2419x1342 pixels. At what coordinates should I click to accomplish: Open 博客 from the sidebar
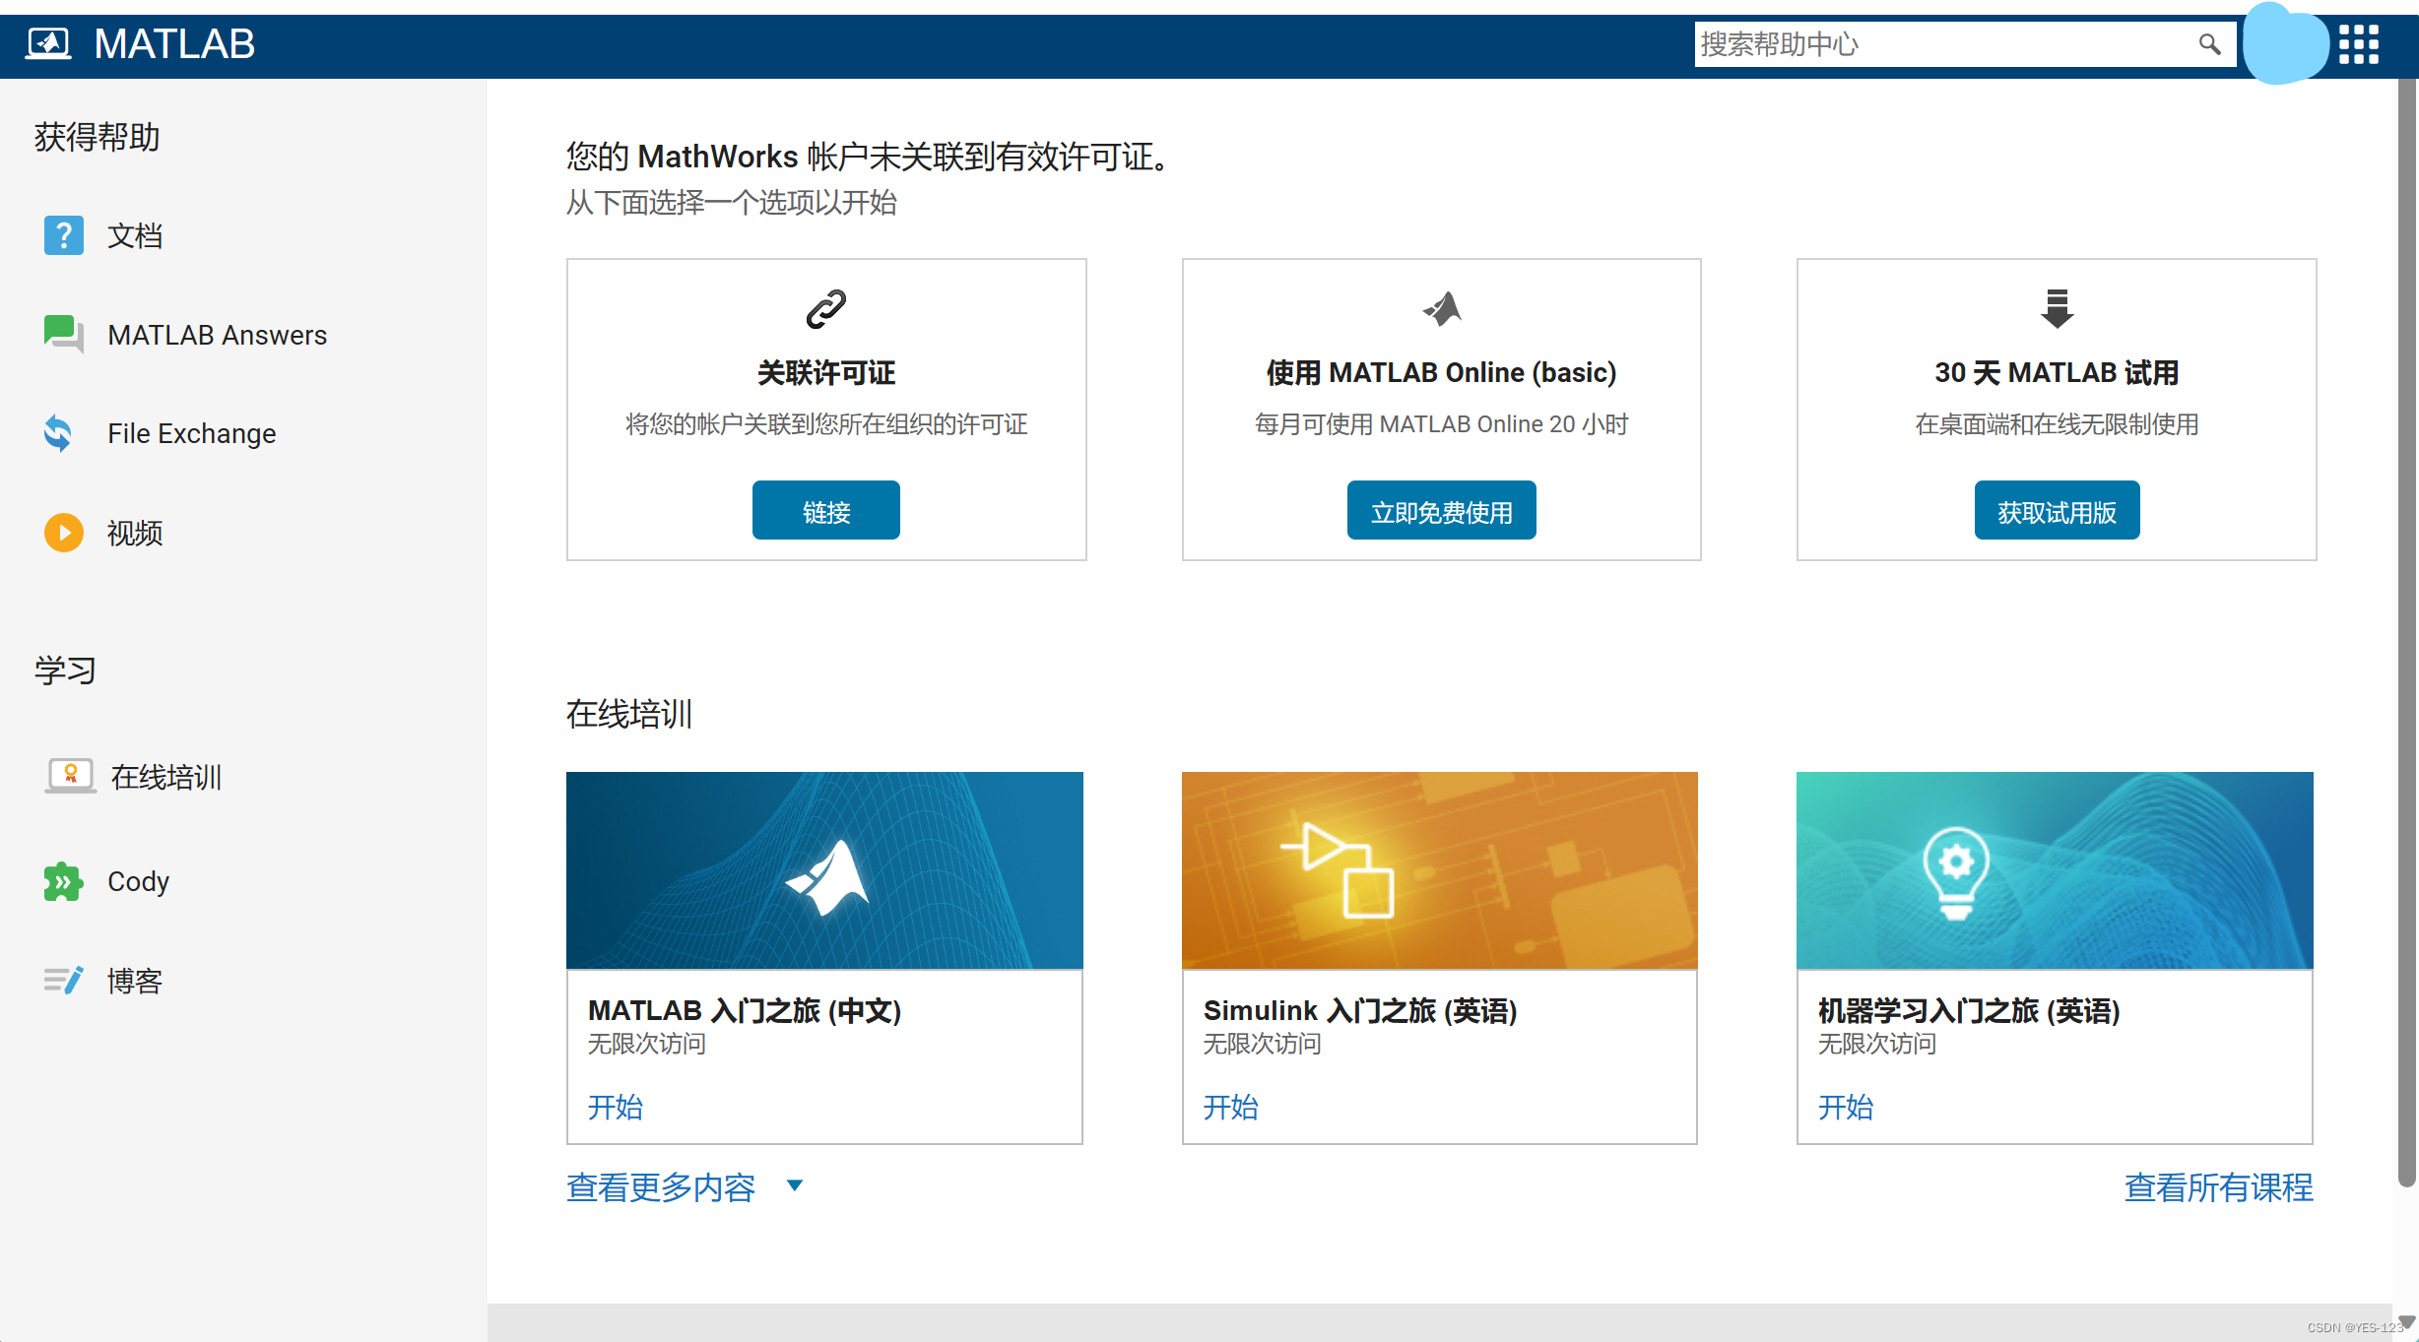tap(135, 981)
